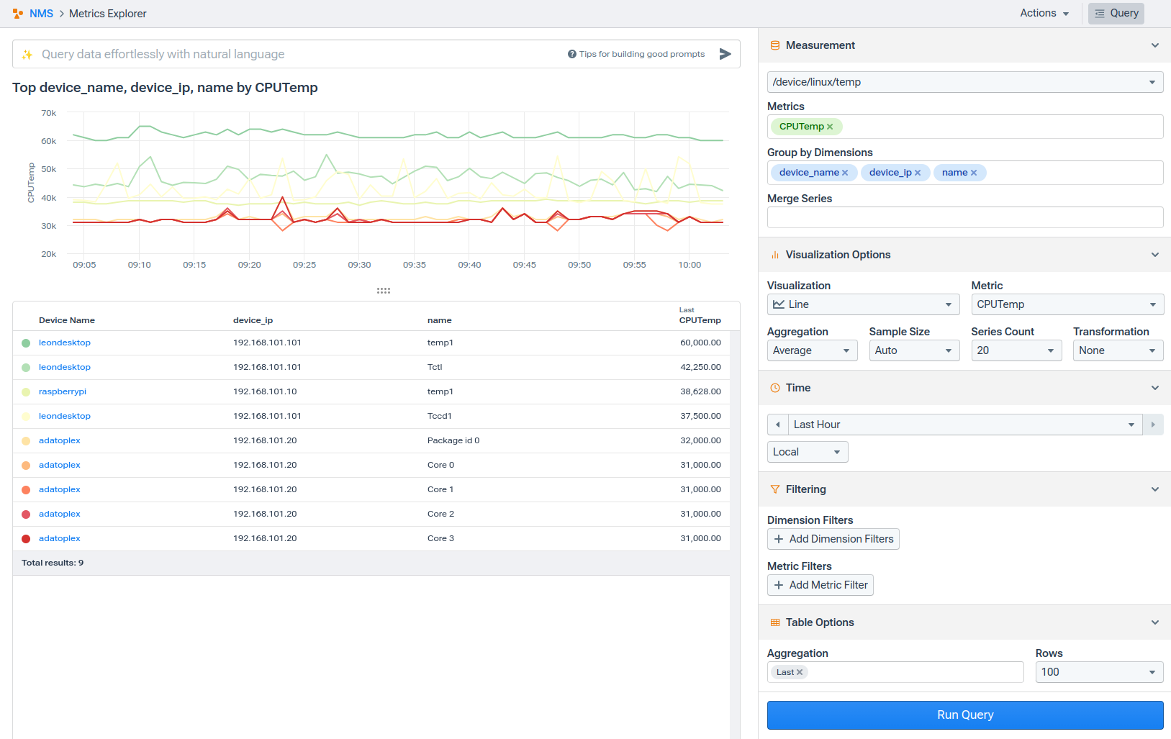Open the Last Hour time dropdown

pos(965,425)
